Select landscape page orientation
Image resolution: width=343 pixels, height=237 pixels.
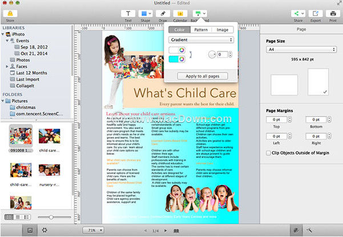[x=284, y=85]
